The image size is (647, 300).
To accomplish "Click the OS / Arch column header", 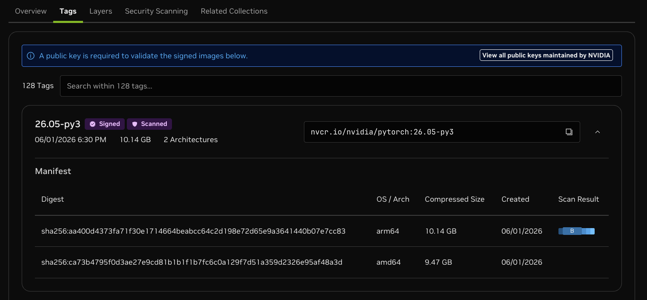I will [x=393, y=199].
